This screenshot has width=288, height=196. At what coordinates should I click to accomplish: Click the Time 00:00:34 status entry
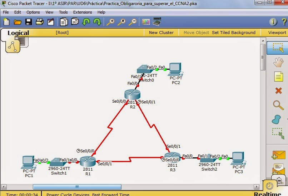pyautogui.click(x=22, y=194)
